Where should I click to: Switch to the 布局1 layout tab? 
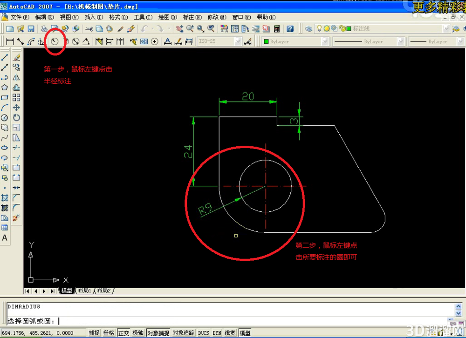pyautogui.click(x=84, y=291)
